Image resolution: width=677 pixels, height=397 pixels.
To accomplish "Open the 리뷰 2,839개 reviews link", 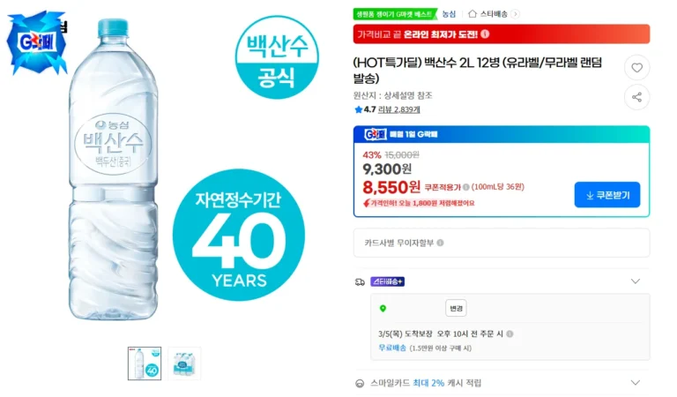I will click(x=398, y=110).
